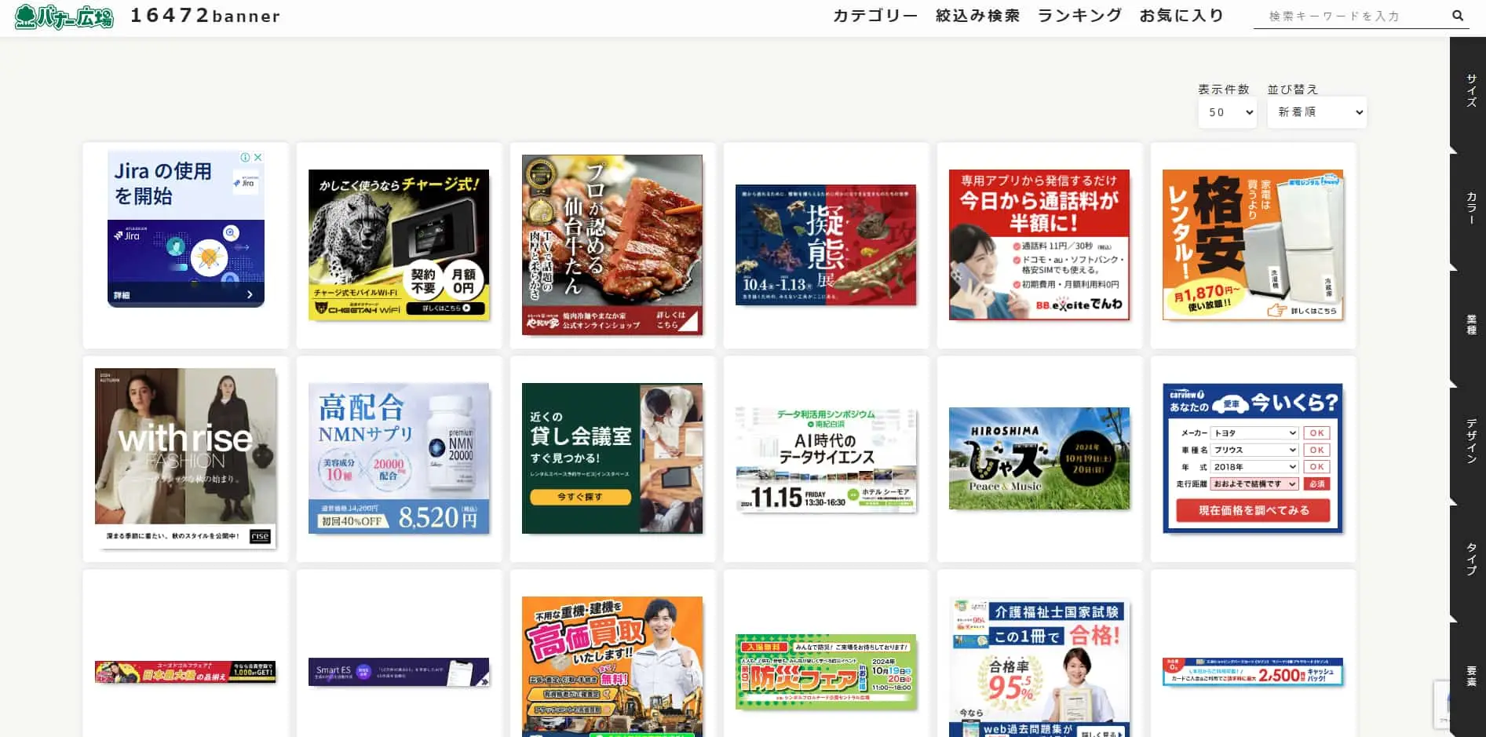Click the 表示件数 label
Viewport: 1486px width, 737px height.
(1224, 89)
